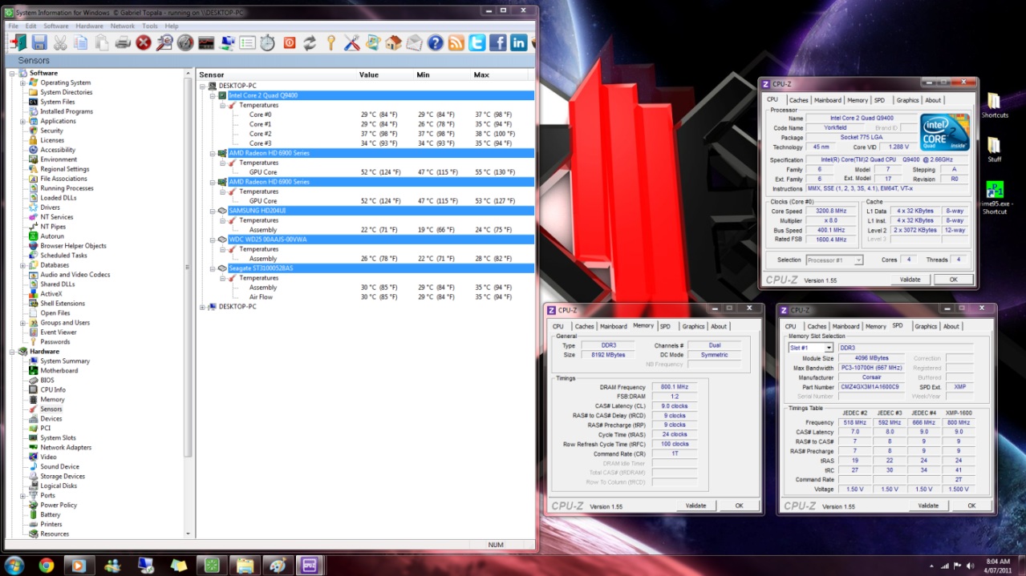Click the red power shutdown toolbar icon
The image size is (1026, 576).
tap(290, 42)
